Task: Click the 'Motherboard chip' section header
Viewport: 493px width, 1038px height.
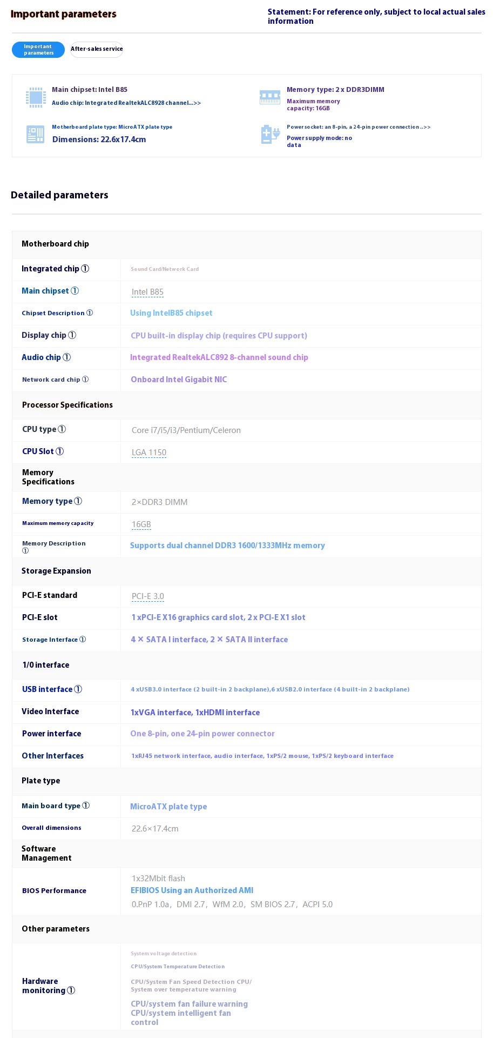Action: click(x=55, y=244)
